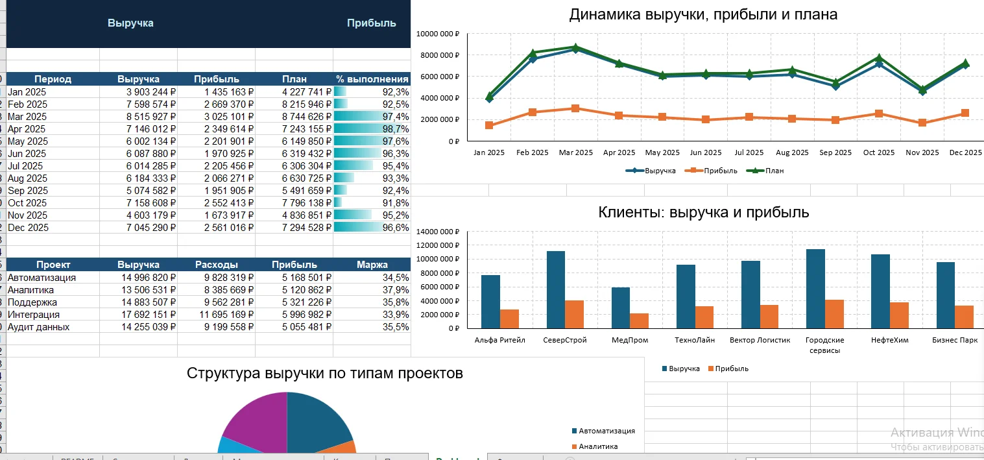The image size is (984, 460).
Task: Select orange Прибыль marker at Dec 2025
Action: [x=965, y=113]
